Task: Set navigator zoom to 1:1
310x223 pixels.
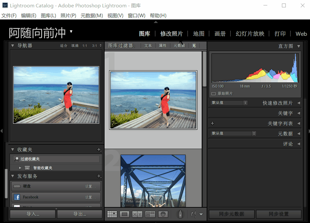Action: tap(85, 46)
